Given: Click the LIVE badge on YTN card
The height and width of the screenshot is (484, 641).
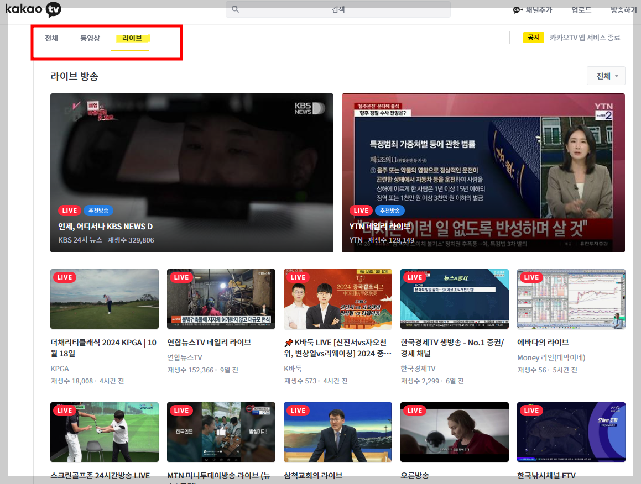Looking at the screenshot, I should click(361, 211).
